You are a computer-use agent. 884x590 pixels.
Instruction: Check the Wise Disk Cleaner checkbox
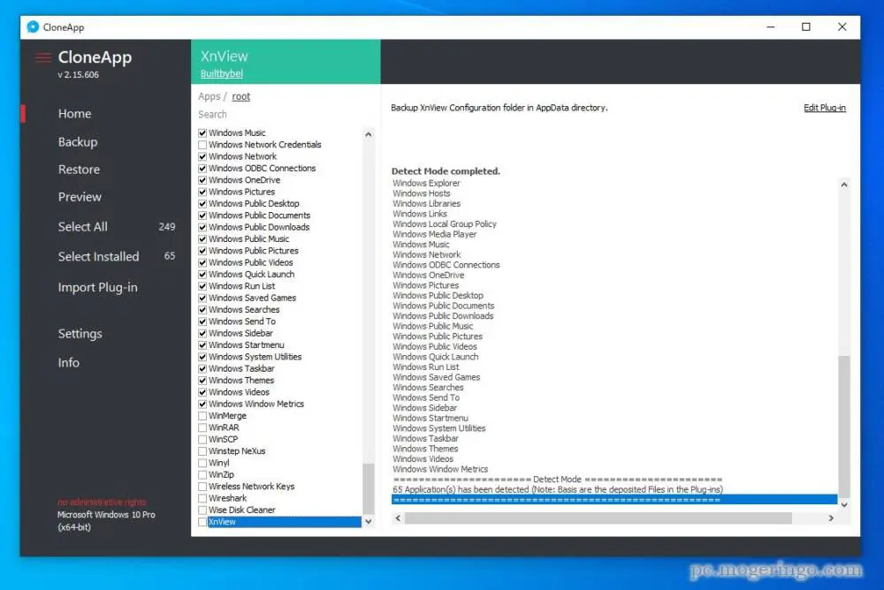point(202,510)
